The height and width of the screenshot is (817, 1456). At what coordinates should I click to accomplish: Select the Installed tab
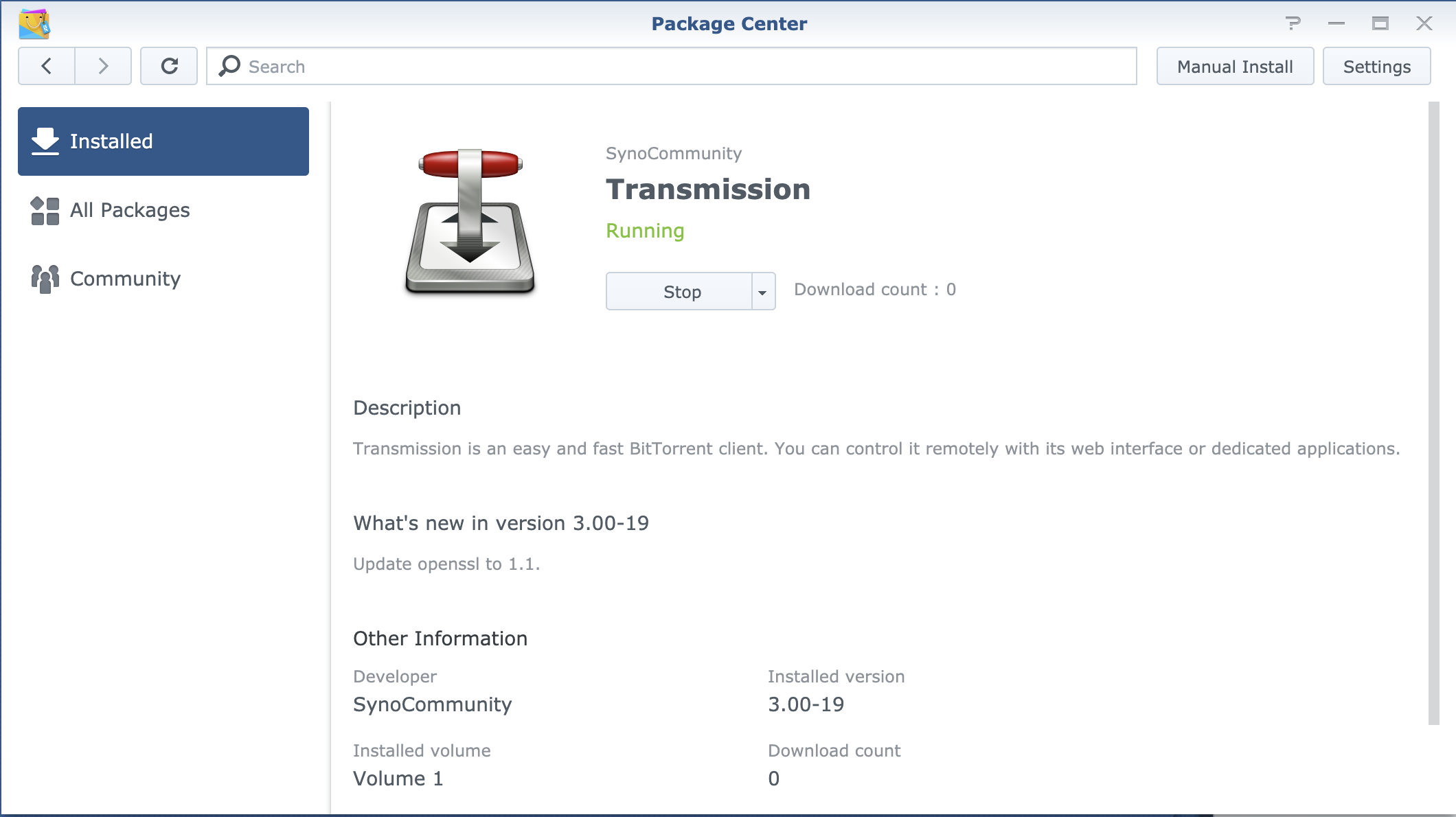pyautogui.click(x=163, y=141)
